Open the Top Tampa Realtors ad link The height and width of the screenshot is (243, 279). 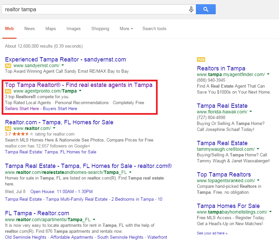coord(224,175)
